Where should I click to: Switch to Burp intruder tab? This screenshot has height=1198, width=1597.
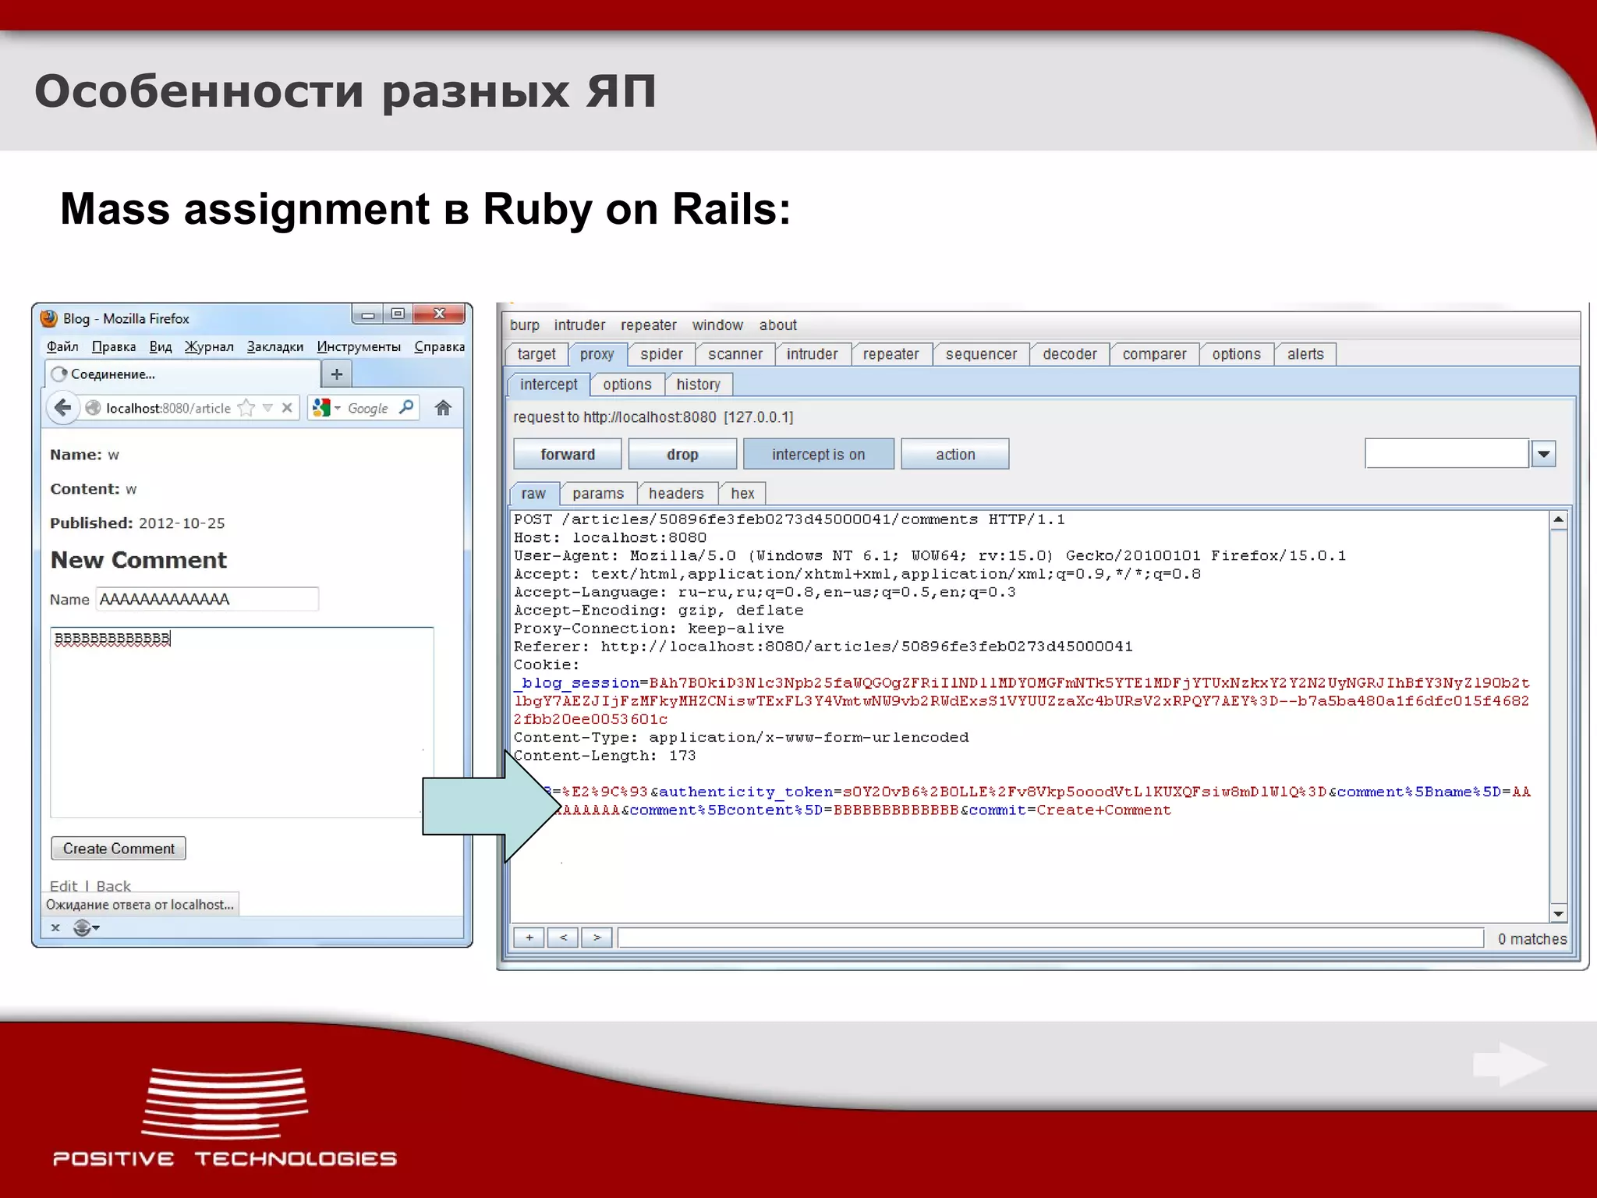click(x=813, y=354)
